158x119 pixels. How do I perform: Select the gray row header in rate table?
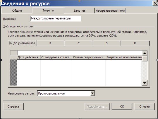(x=13, y=73)
